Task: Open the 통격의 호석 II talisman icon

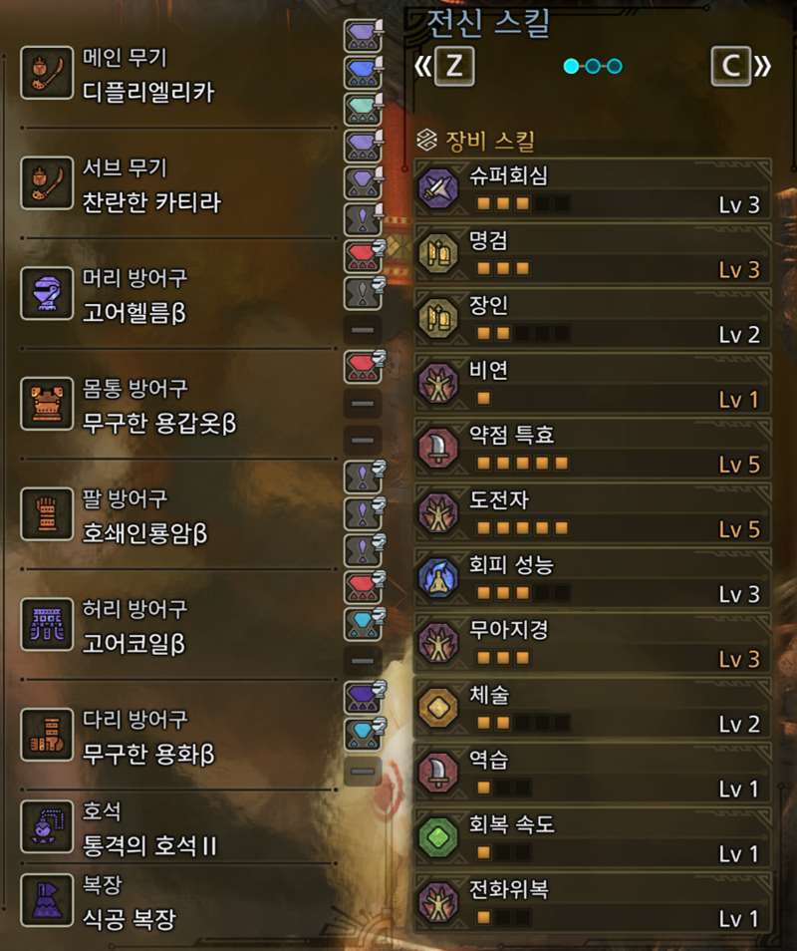Action: 47,826
